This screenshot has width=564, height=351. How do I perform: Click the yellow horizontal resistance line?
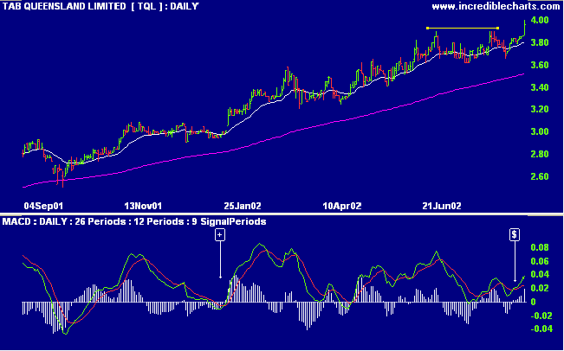(x=463, y=28)
